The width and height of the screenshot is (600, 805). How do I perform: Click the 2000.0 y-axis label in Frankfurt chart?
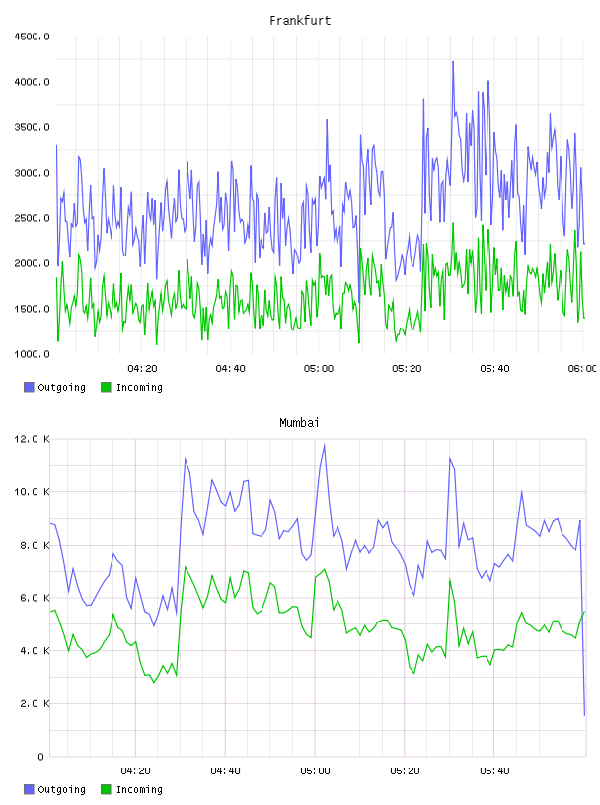32,263
